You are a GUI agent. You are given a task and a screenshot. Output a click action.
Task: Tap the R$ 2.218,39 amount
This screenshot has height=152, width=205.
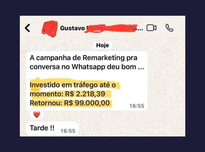tap(85, 94)
